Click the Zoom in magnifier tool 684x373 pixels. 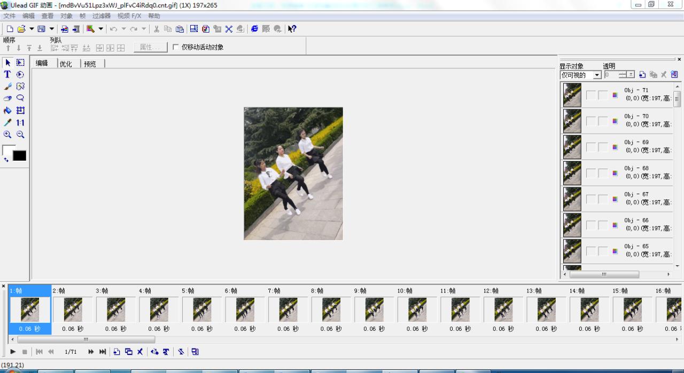pos(7,134)
